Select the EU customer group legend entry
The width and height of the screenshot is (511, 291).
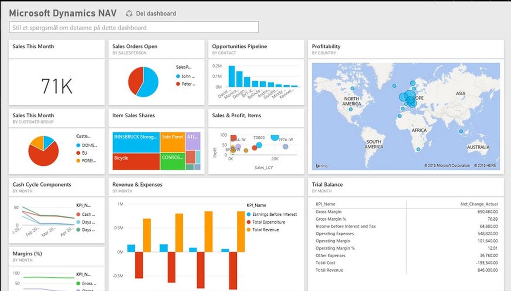pyautogui.click(x=82, y=153)
